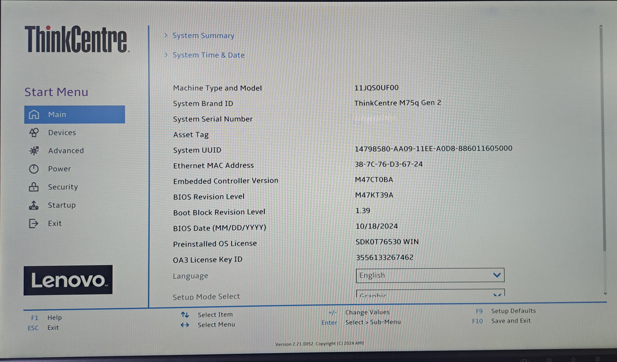The image size is (617, 362).
Task: Click the AMI version copyright text
Action: 319,343
